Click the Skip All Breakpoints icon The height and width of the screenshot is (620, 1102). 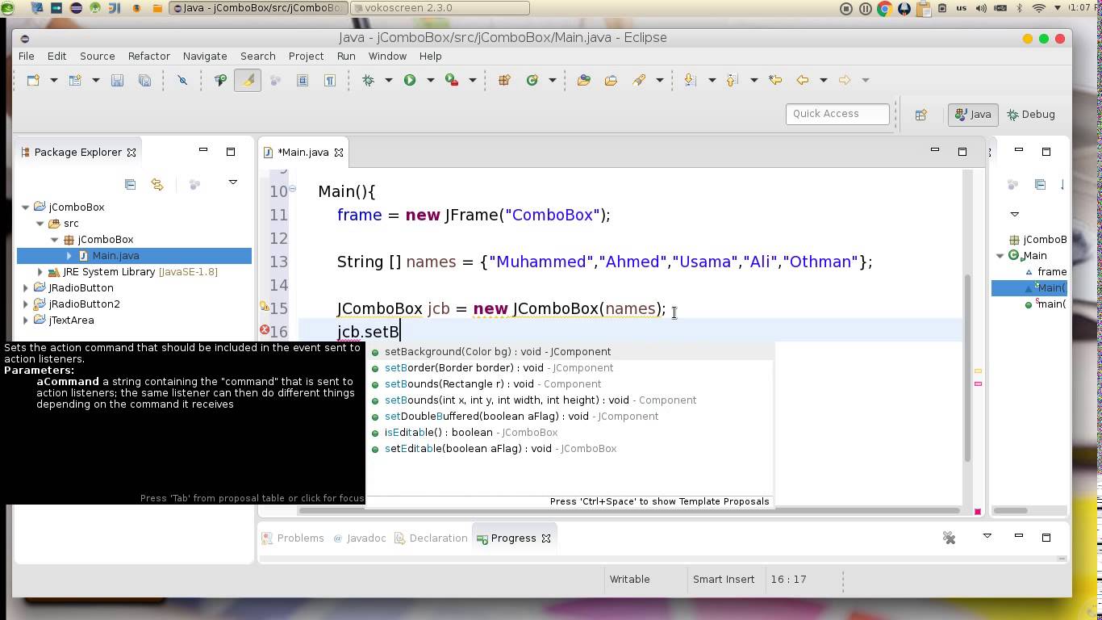pos(182,80)
